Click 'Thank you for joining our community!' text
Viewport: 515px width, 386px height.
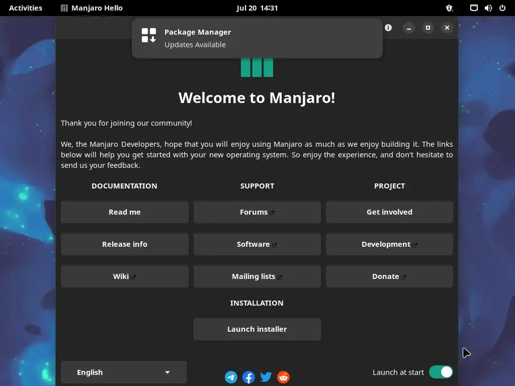[126, 123]
